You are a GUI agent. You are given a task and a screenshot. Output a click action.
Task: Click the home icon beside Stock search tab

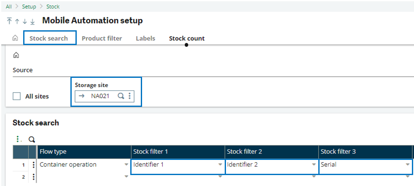[x=15, y=38]
